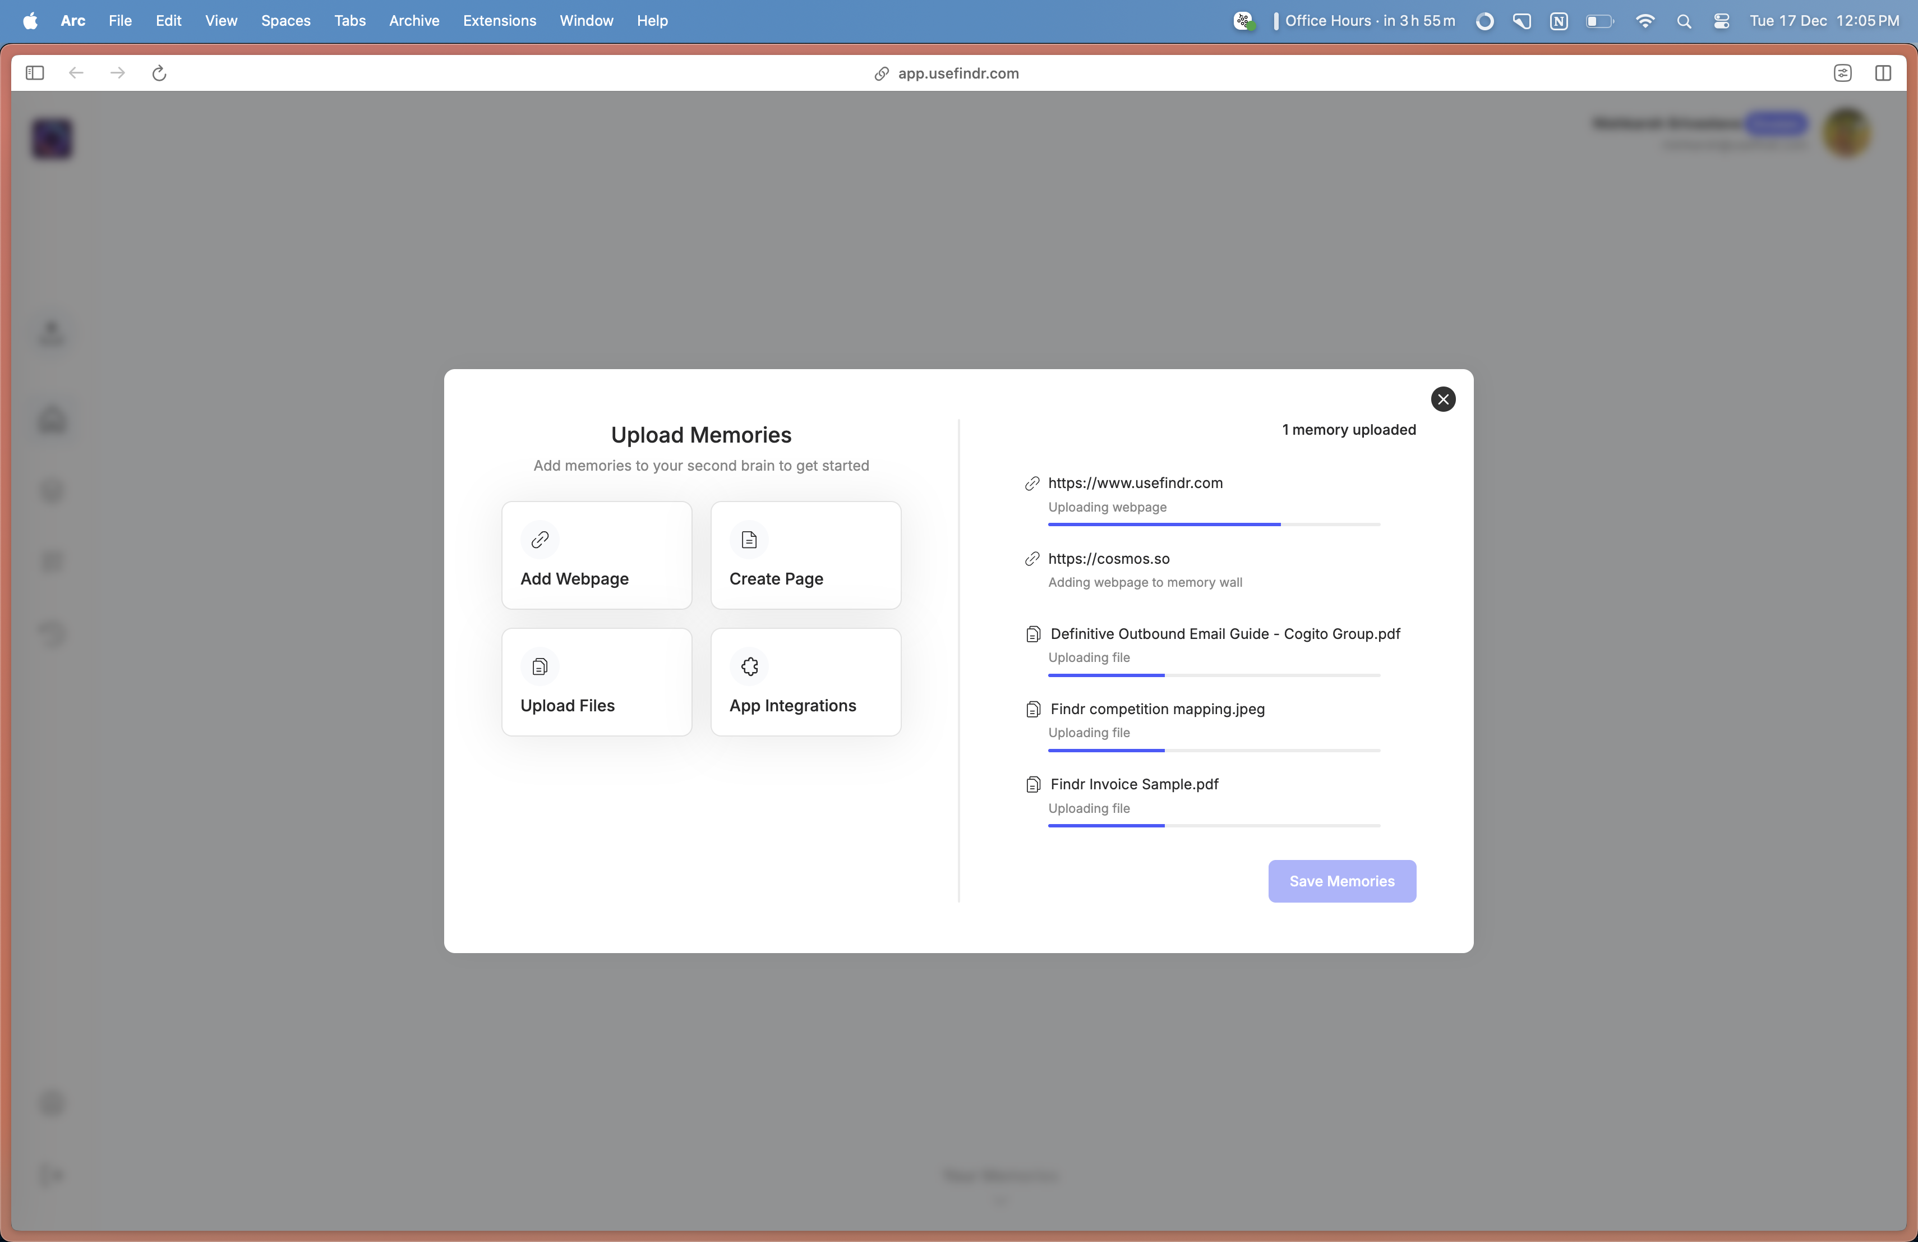Click the Office Hours calendar item

[1364, 21]
